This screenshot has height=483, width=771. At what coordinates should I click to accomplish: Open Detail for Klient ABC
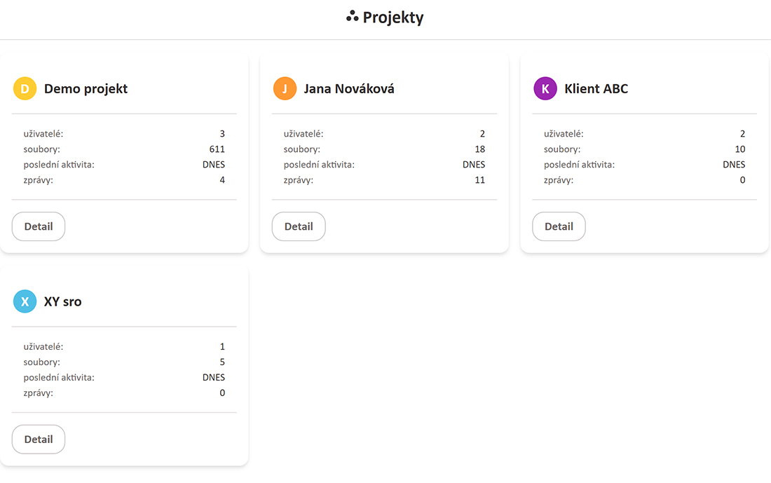click(x=559, y=226)
